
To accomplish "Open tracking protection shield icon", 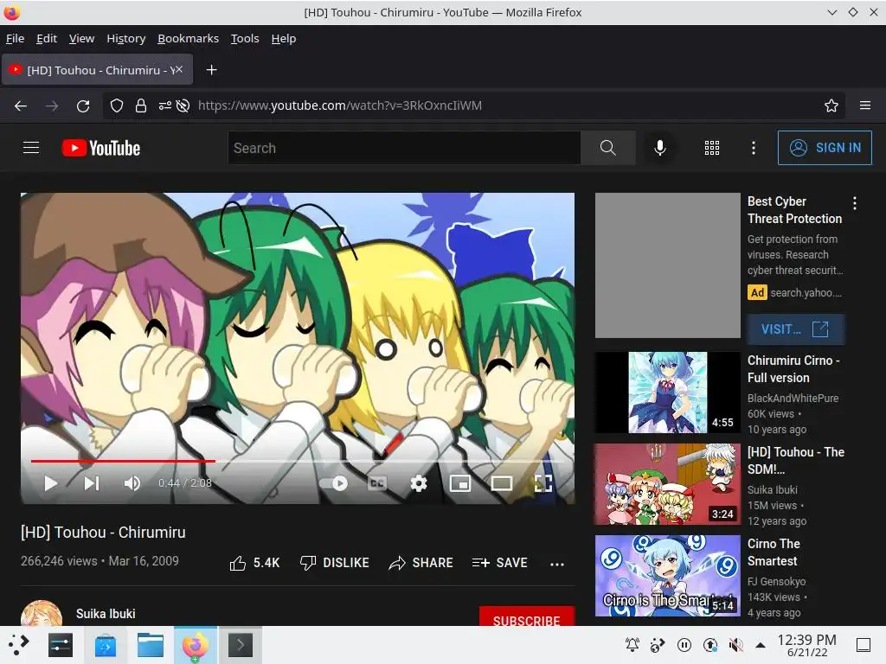I will point(117,105).
